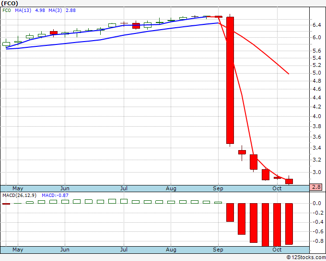Click the 6.4 price axis label
Viewport: 326px width, 261px height.
click(317, 25)
